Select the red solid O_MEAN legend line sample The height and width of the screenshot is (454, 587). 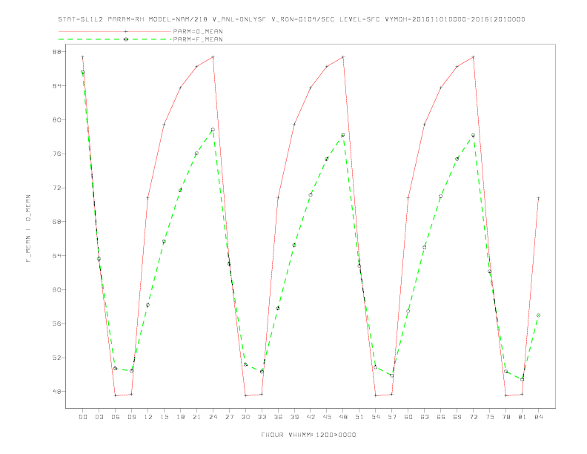pyautogui.click(x=115, y=31)
